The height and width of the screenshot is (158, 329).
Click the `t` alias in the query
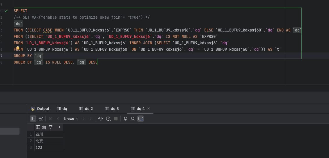point(278,50)
